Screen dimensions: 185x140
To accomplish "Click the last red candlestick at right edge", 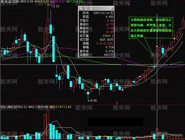I will pos(183,24).
